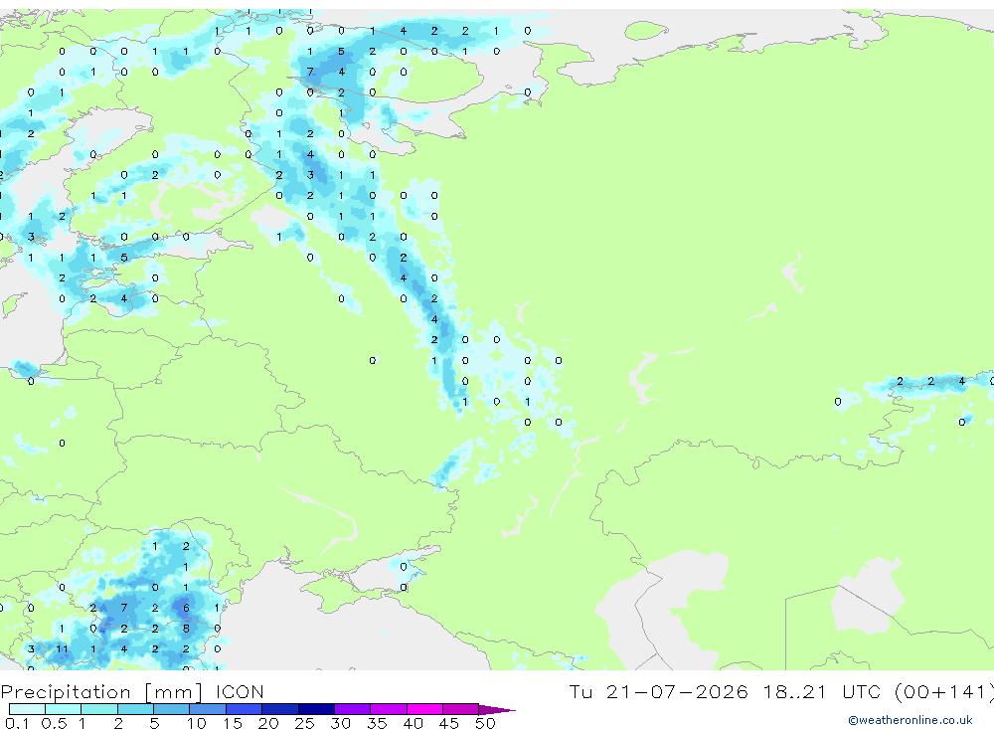Viewport: 994px width, 729px height.
Task: Pick the 5 to 10 mm legend color
Action: [172, 709]
